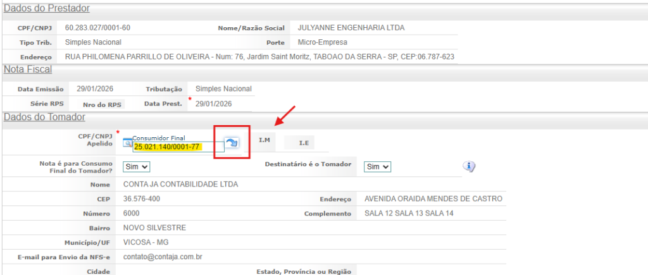Click the Tomador CPF/CNPJ input field
The image size is (648, 275).
(178, 147)
